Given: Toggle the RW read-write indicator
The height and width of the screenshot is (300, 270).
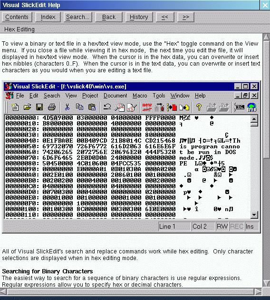Looking at the screenshot, I should coord(222,226).
